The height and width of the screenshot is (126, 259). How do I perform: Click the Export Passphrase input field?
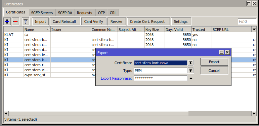pyautogui.click(x=161, y=78)
